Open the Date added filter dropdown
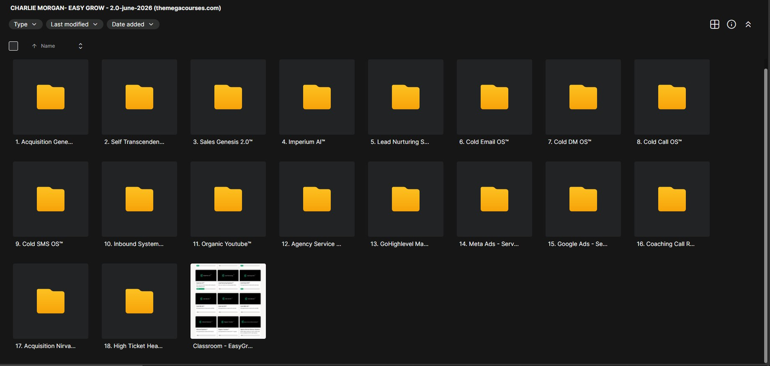 tap(133, 24)
